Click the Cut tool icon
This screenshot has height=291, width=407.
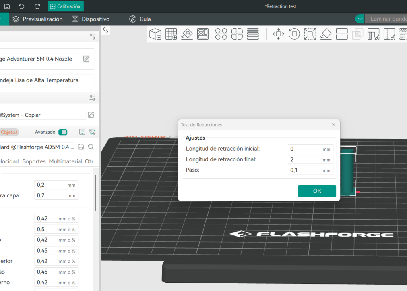click(342, 34)
